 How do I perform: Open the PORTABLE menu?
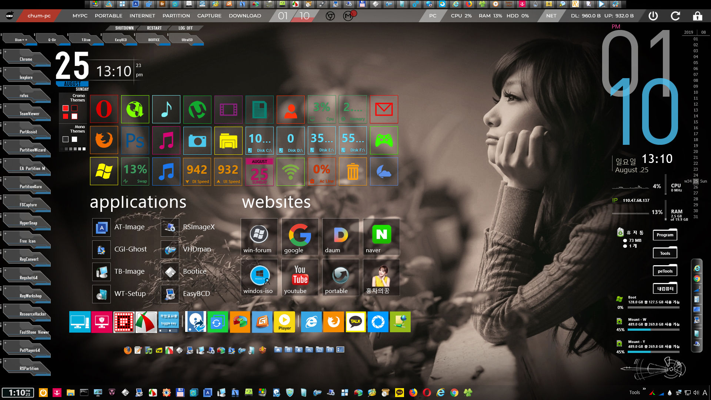[x=109, y=16]
